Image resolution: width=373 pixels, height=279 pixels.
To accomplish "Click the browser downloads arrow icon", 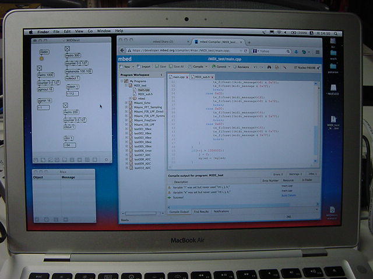I will [296, 52].
